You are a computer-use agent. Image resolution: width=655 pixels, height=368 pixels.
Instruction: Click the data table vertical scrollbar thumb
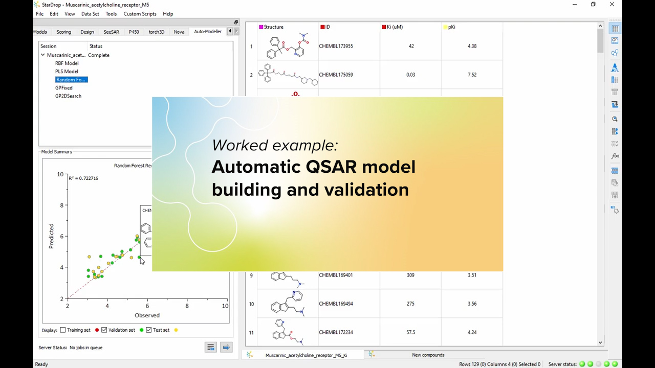pos(600,41)
